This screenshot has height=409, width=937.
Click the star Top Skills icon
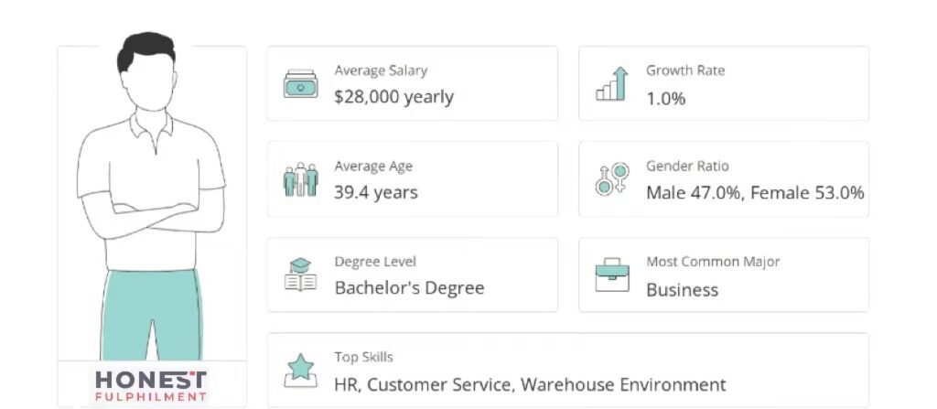pyautogui.click(x=300, y=370)
